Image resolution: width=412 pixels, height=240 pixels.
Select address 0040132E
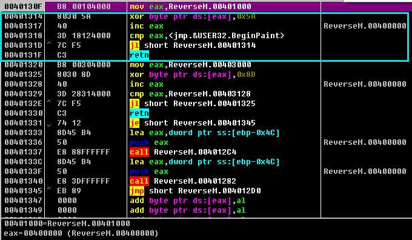coord(23,104)
